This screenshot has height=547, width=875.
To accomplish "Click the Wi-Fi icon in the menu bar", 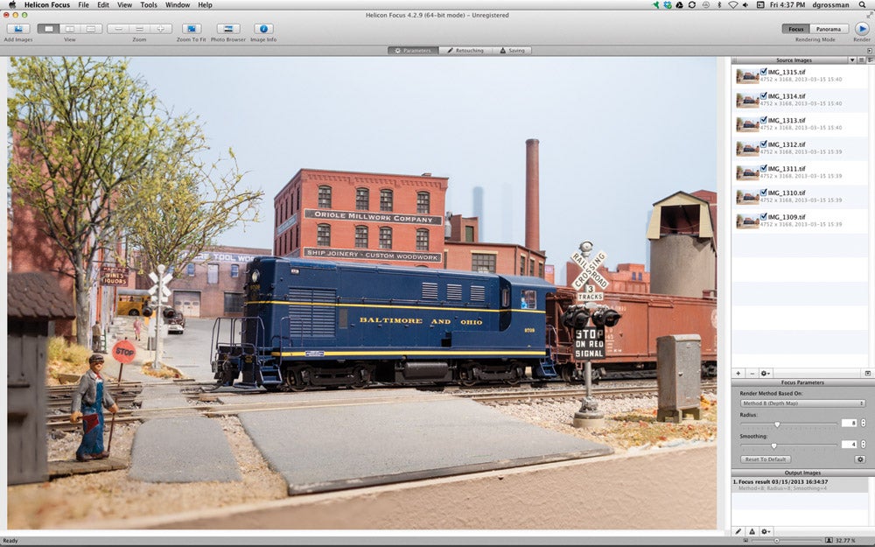I will tap(732, 4).
